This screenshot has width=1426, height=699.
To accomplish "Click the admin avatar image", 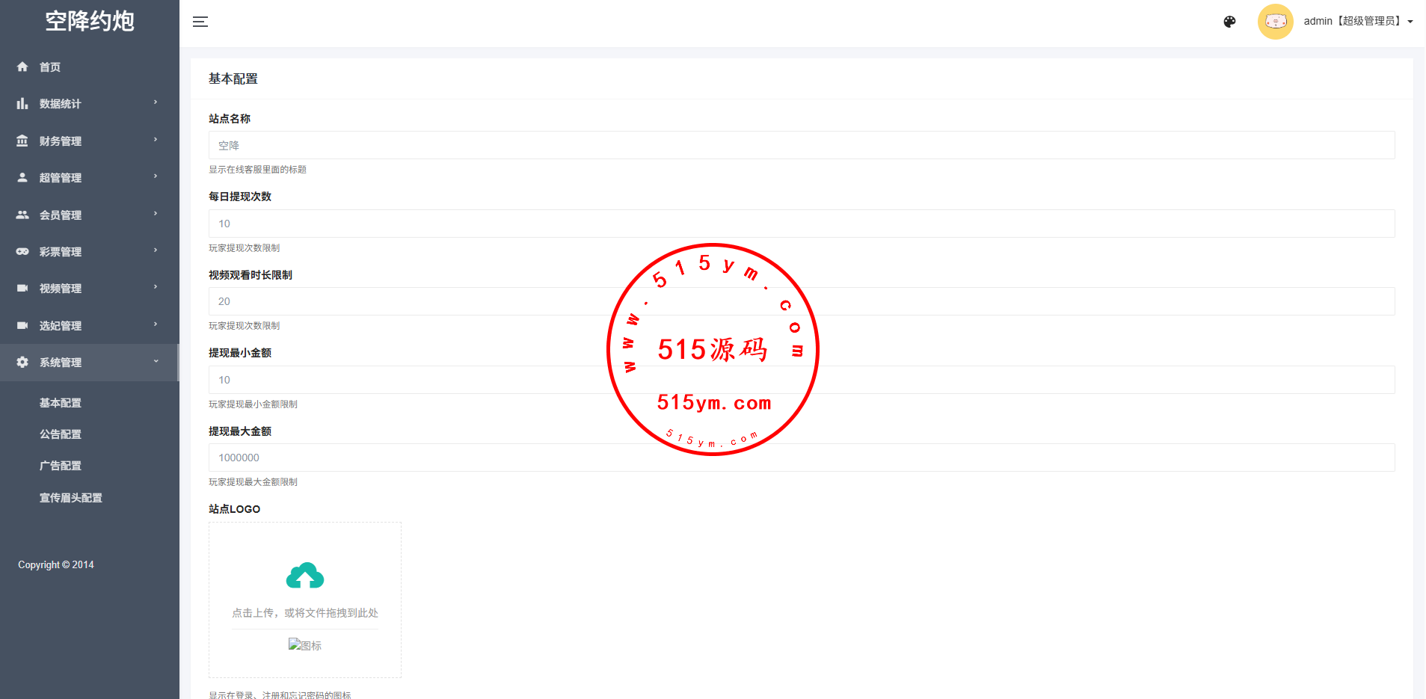I will click(x=1275, y=22).
